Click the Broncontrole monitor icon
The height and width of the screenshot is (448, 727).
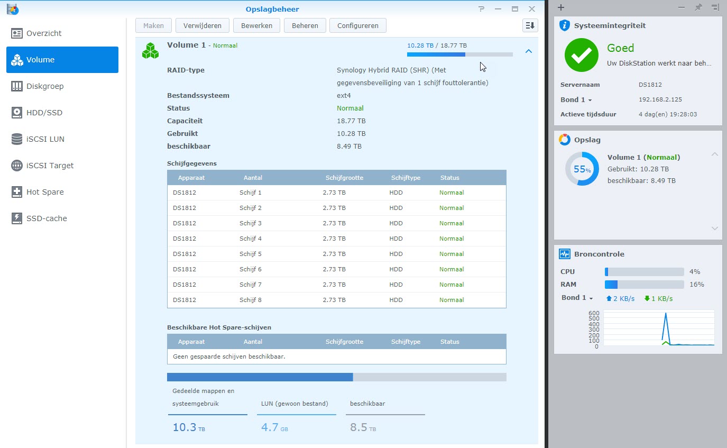pos(565,254)
